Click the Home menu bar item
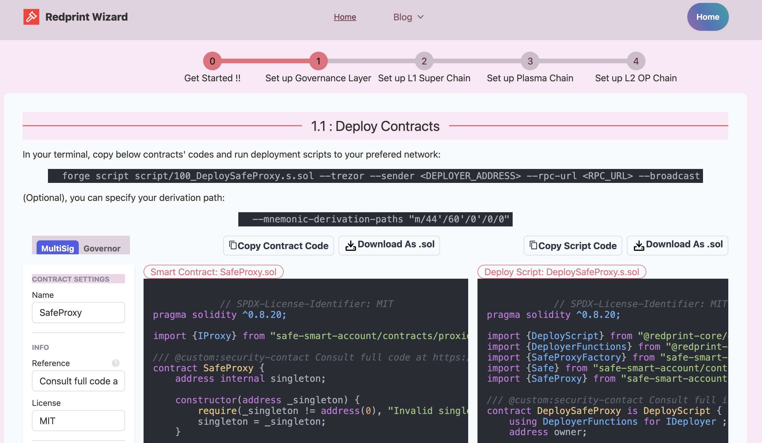 (x=345, y=16)
